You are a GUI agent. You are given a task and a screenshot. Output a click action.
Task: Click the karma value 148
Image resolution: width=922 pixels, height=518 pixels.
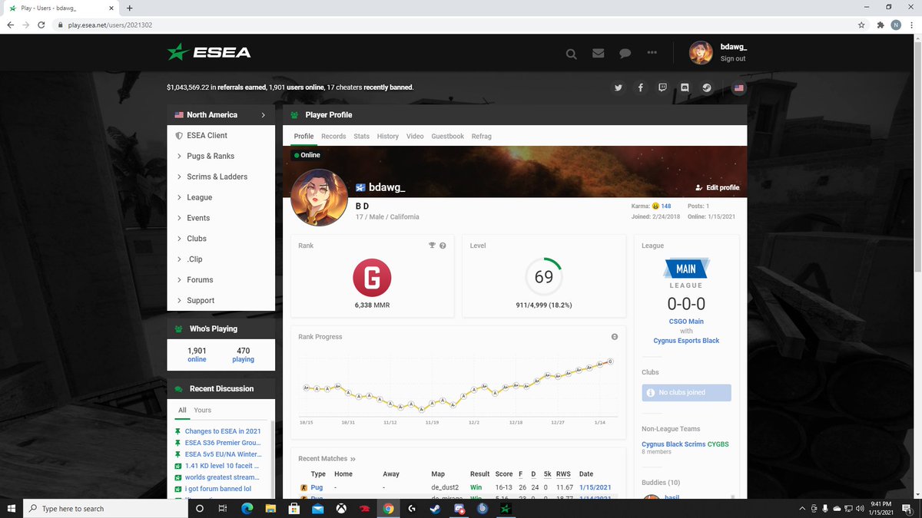666,206
